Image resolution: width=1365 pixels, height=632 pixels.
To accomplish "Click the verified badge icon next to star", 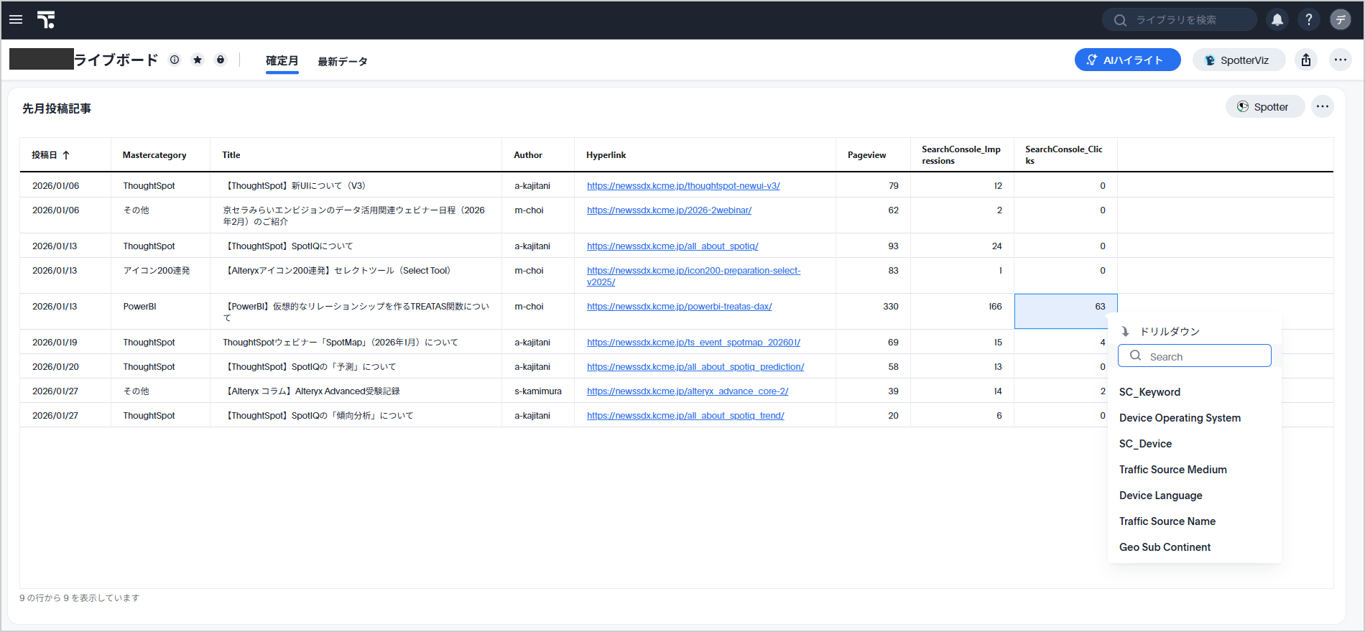I will pos(221,60).
